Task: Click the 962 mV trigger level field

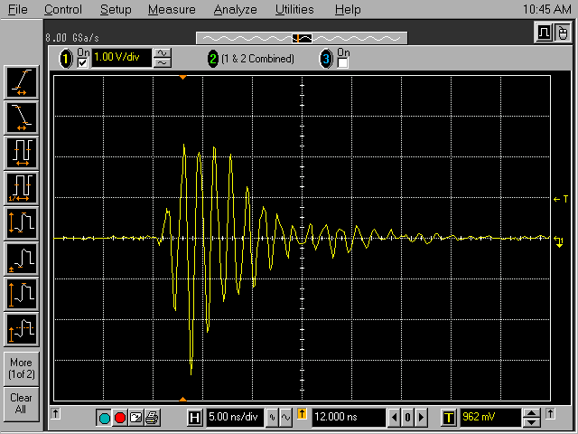Action: coord(490,418)
